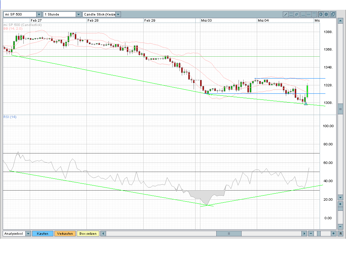Click the Verkaufen button
Viewport: 346px width, 259px height.
65,233
